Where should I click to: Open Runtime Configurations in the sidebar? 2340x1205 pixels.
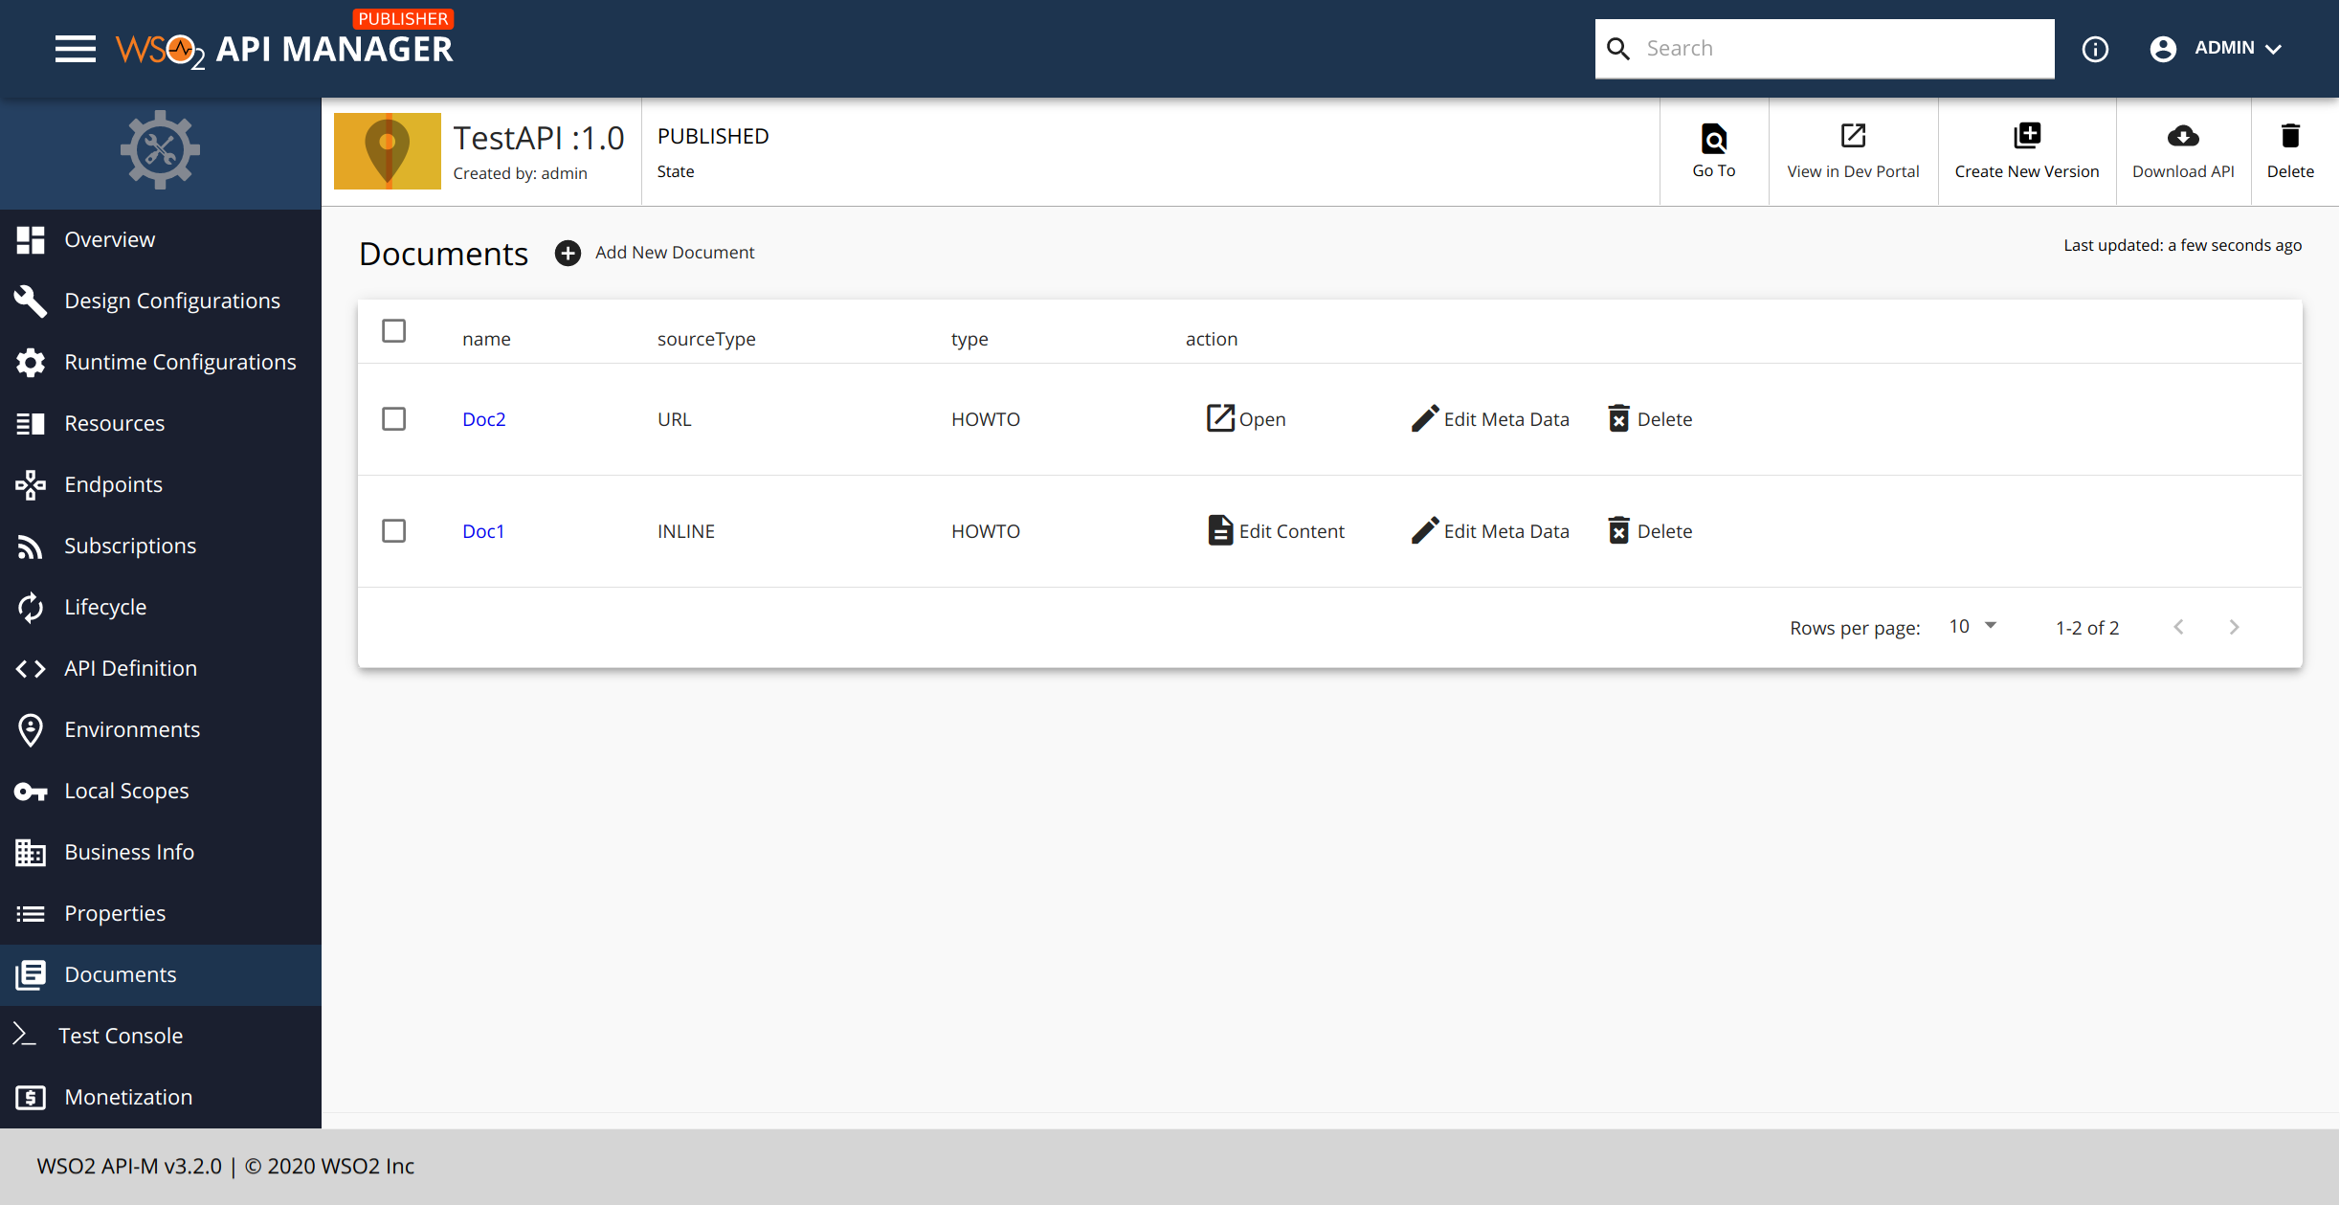coord(161,362)
